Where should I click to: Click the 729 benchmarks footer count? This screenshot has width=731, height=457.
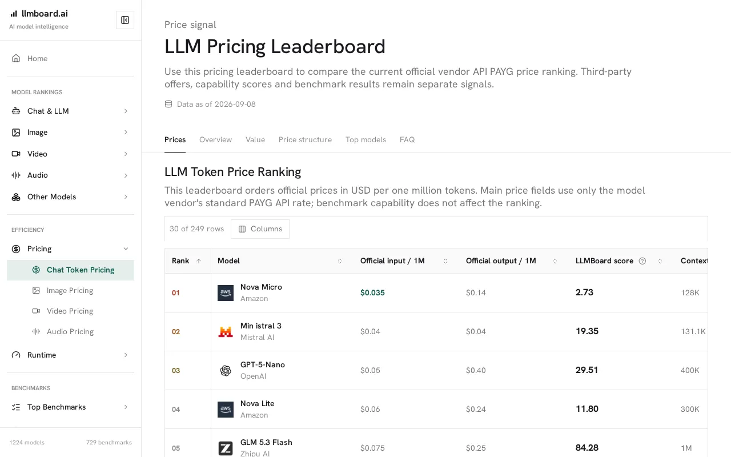pos(109,442)
